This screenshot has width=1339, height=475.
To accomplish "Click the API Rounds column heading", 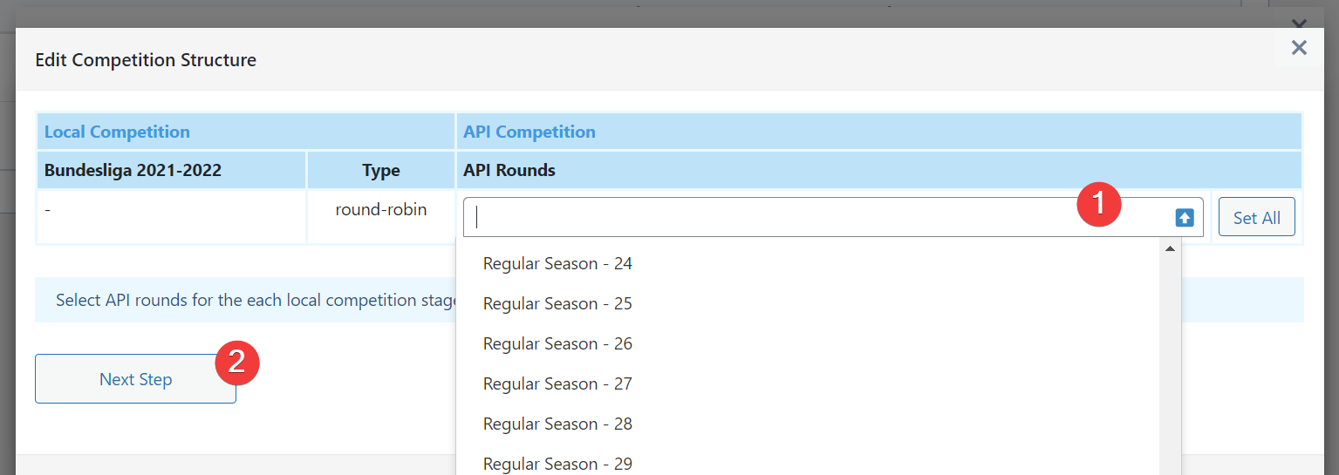I will [x=509, y=170].
